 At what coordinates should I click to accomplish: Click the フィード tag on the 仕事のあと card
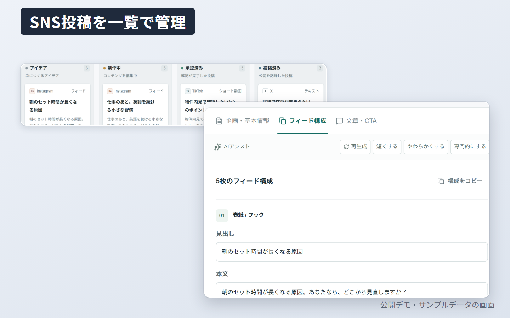pos(156,91)
